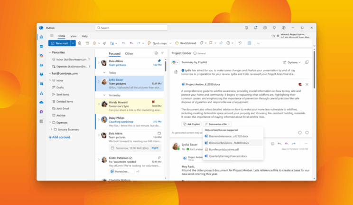Open the New mail dropdown arrow
This screenshot has height=205, width=353.
[73, 43]
